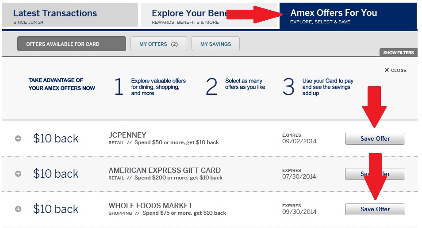Show filters for the offers
Screen dimensions: 422x228
pyautogui.click(x=398, y=53)
